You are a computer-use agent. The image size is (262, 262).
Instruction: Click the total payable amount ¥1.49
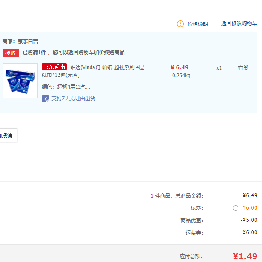click(x=245, y=256)
